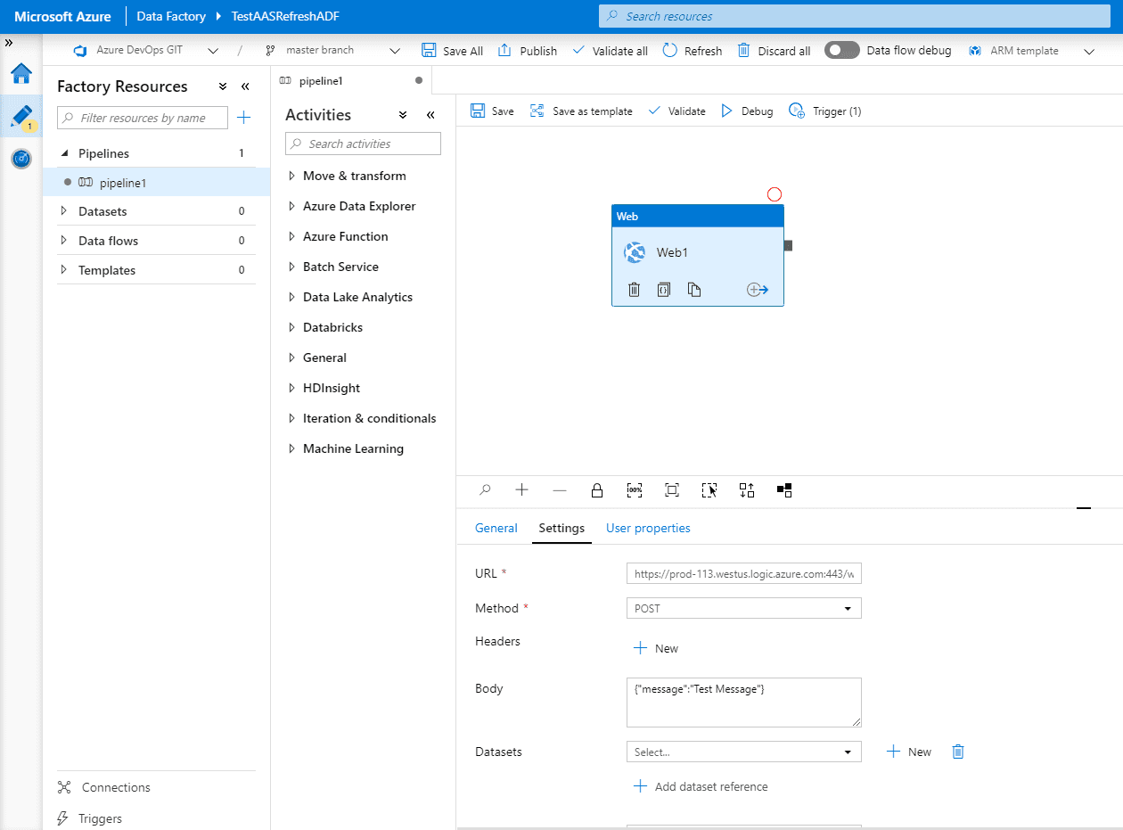The width and height of the screenshot is (1123, 830).
Task: Click the Search activities field
Action: pos(363,144)
